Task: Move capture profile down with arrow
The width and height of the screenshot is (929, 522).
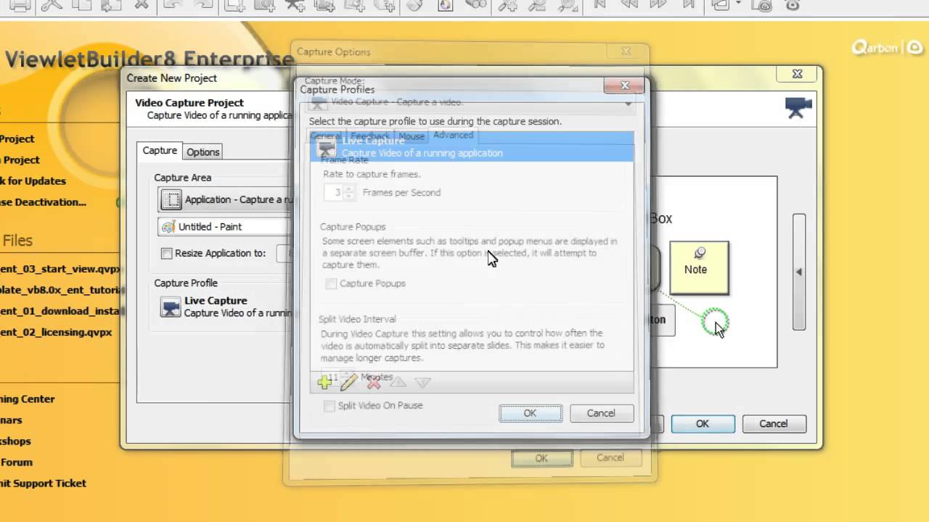Action: click(422, 382)
